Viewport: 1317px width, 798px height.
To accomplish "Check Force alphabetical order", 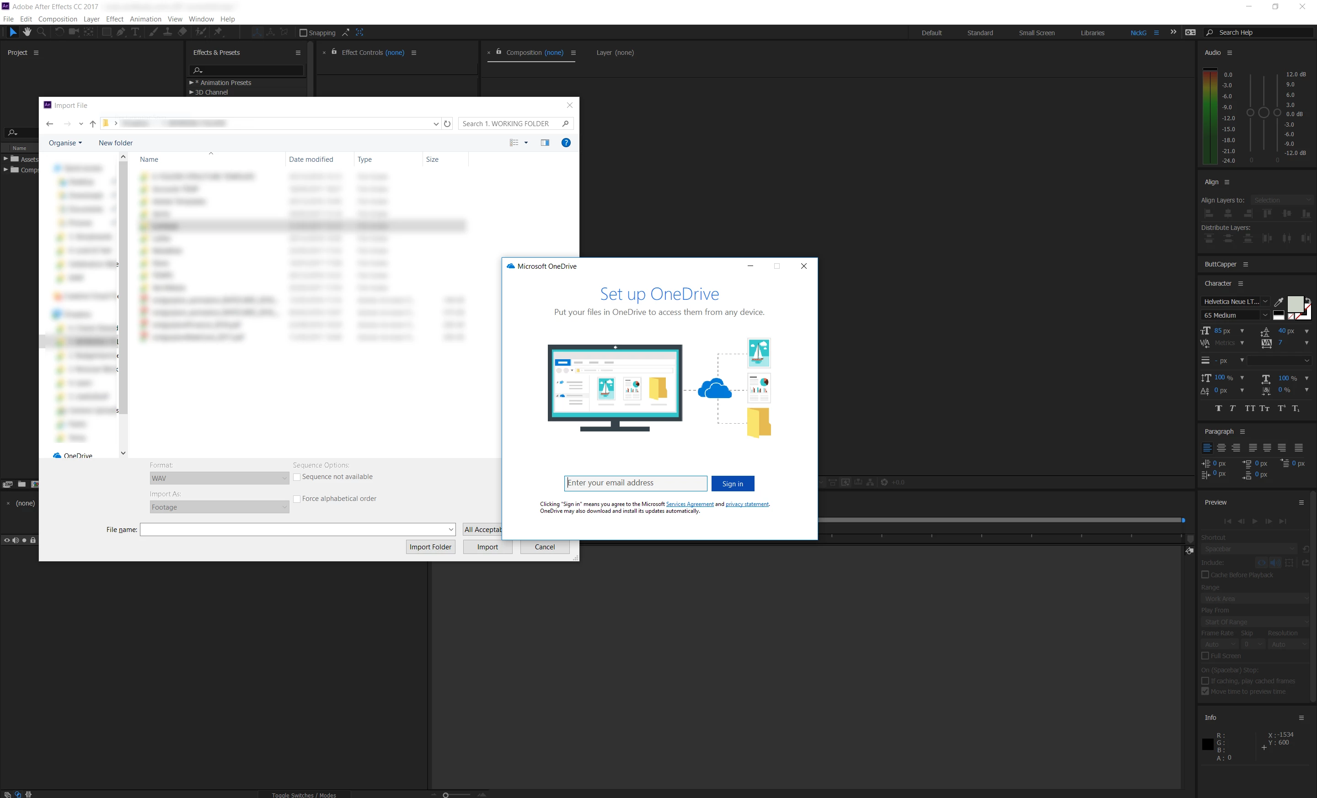I will (x=297, y=498).
